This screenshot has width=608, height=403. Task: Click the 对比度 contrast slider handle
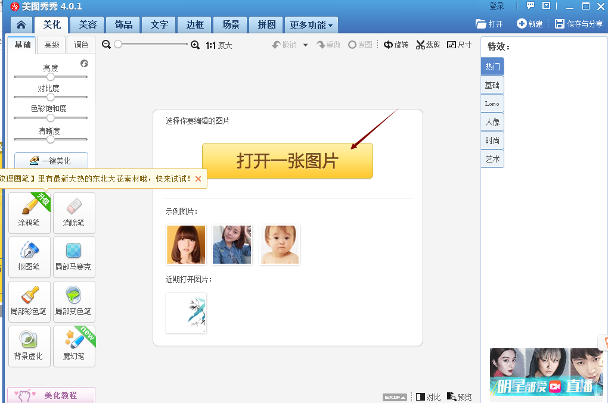coord(51,97)
